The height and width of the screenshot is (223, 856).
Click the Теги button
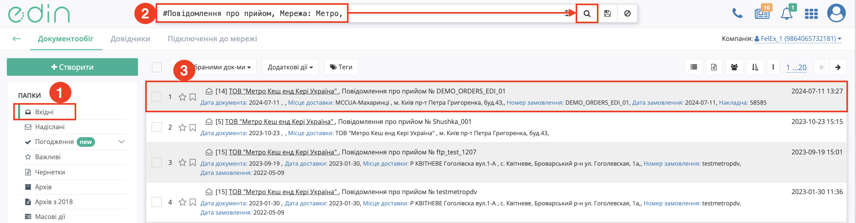341,67
